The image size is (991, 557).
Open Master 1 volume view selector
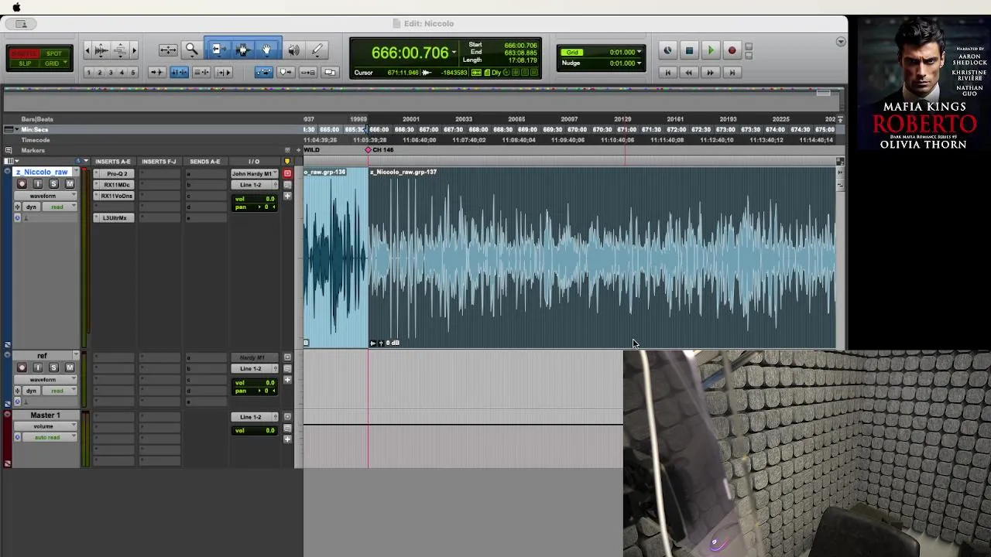(x=46, y=426)
